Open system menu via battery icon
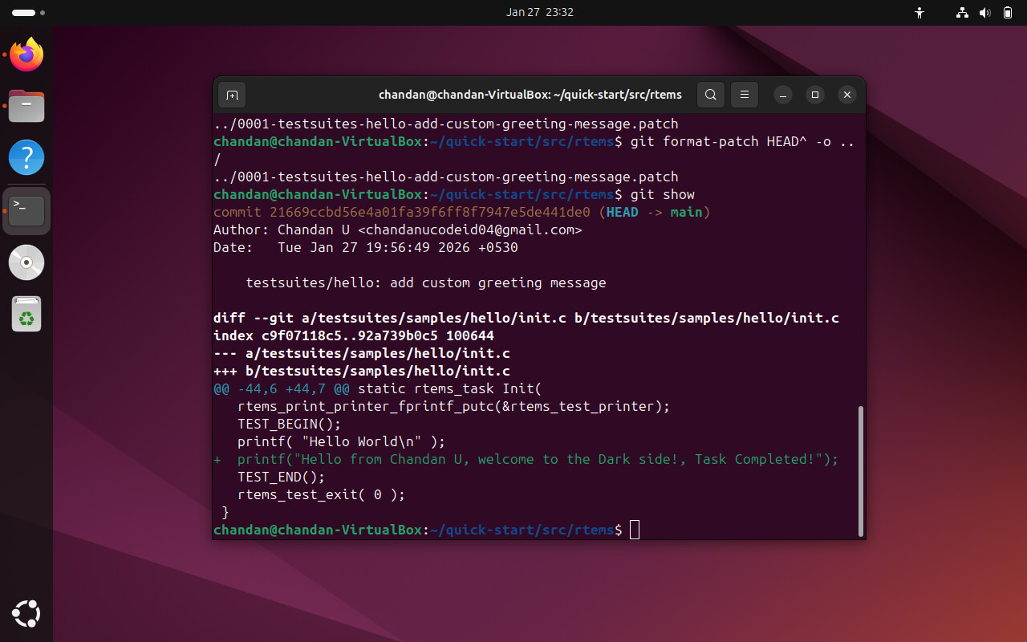Screen dimensions: 1027x642 (1008, 13)
